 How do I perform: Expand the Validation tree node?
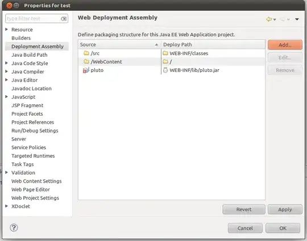[x=6, y=172]
